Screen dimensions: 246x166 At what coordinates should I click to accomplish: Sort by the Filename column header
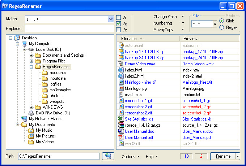[x=148, y=39]
